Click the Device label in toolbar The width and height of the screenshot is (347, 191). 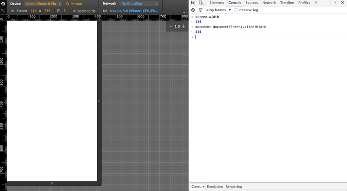coord(16,4)
